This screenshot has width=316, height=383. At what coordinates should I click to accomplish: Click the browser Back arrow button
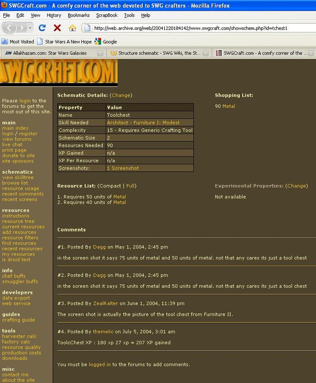[9, 28]
